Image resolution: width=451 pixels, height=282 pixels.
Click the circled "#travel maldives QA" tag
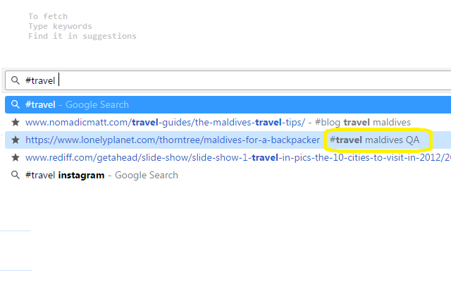(x=374, y=140)
